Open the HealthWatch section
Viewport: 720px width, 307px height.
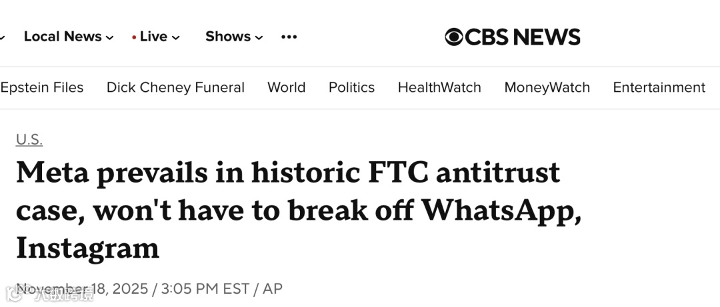click(439, 87)
